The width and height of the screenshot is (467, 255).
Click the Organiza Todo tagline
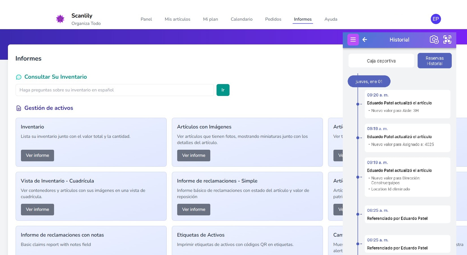coord(86,23)
